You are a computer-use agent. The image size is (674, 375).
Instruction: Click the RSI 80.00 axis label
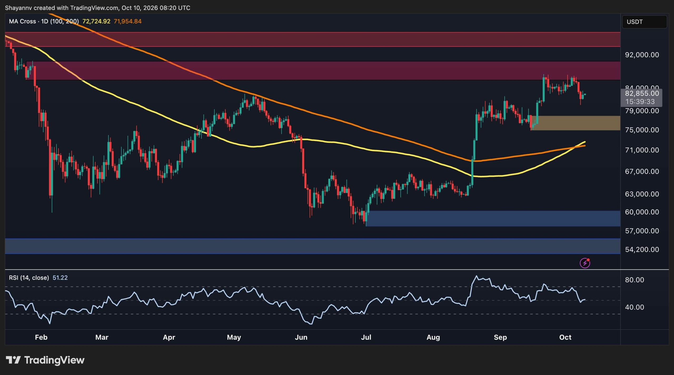pos(634,280)
